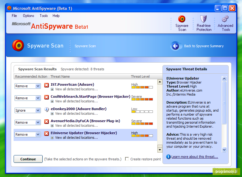Select EUniverse Updater (Browser Hijacker) row
This screenshot has width=242, height=177.
click(85, 135)
